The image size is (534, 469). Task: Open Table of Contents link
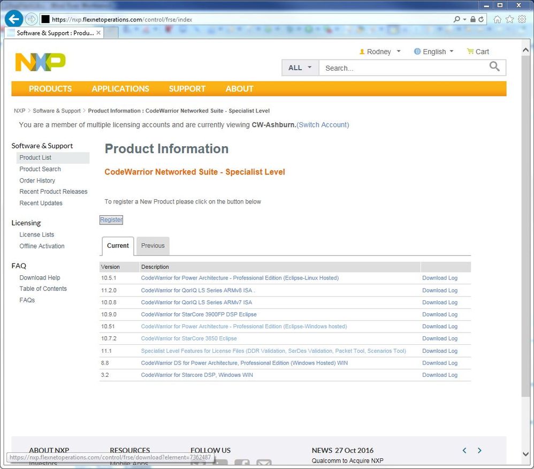click(43, 289)
